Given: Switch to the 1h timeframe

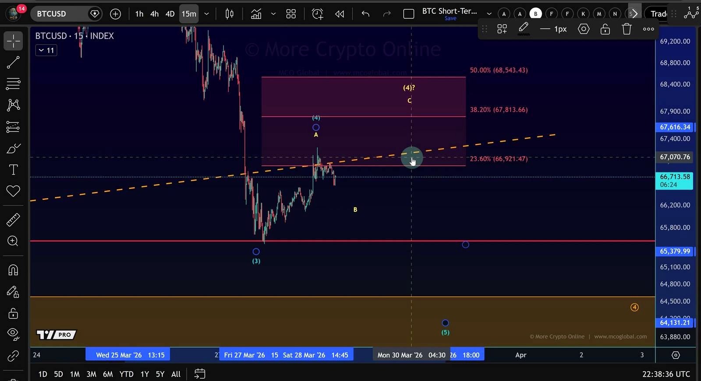Looking at the screenshot, I should click(x=139, y=14).
